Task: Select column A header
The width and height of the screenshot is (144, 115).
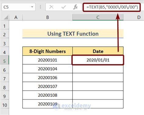Action: 16,17
